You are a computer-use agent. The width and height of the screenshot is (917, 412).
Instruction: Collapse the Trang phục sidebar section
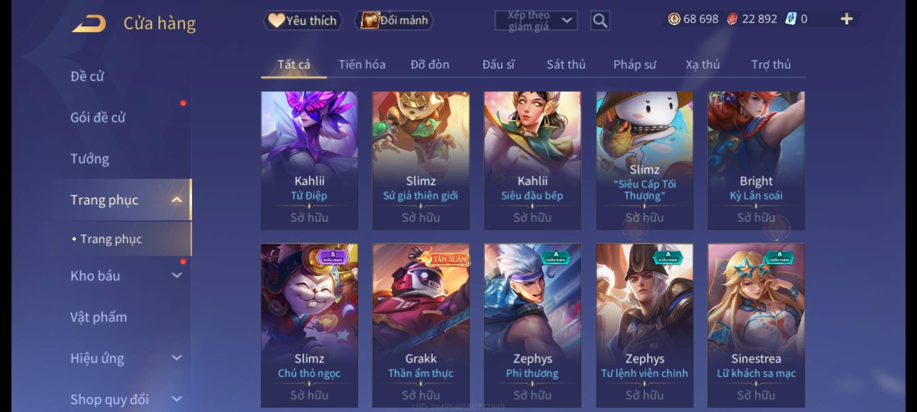click(177, 200)
